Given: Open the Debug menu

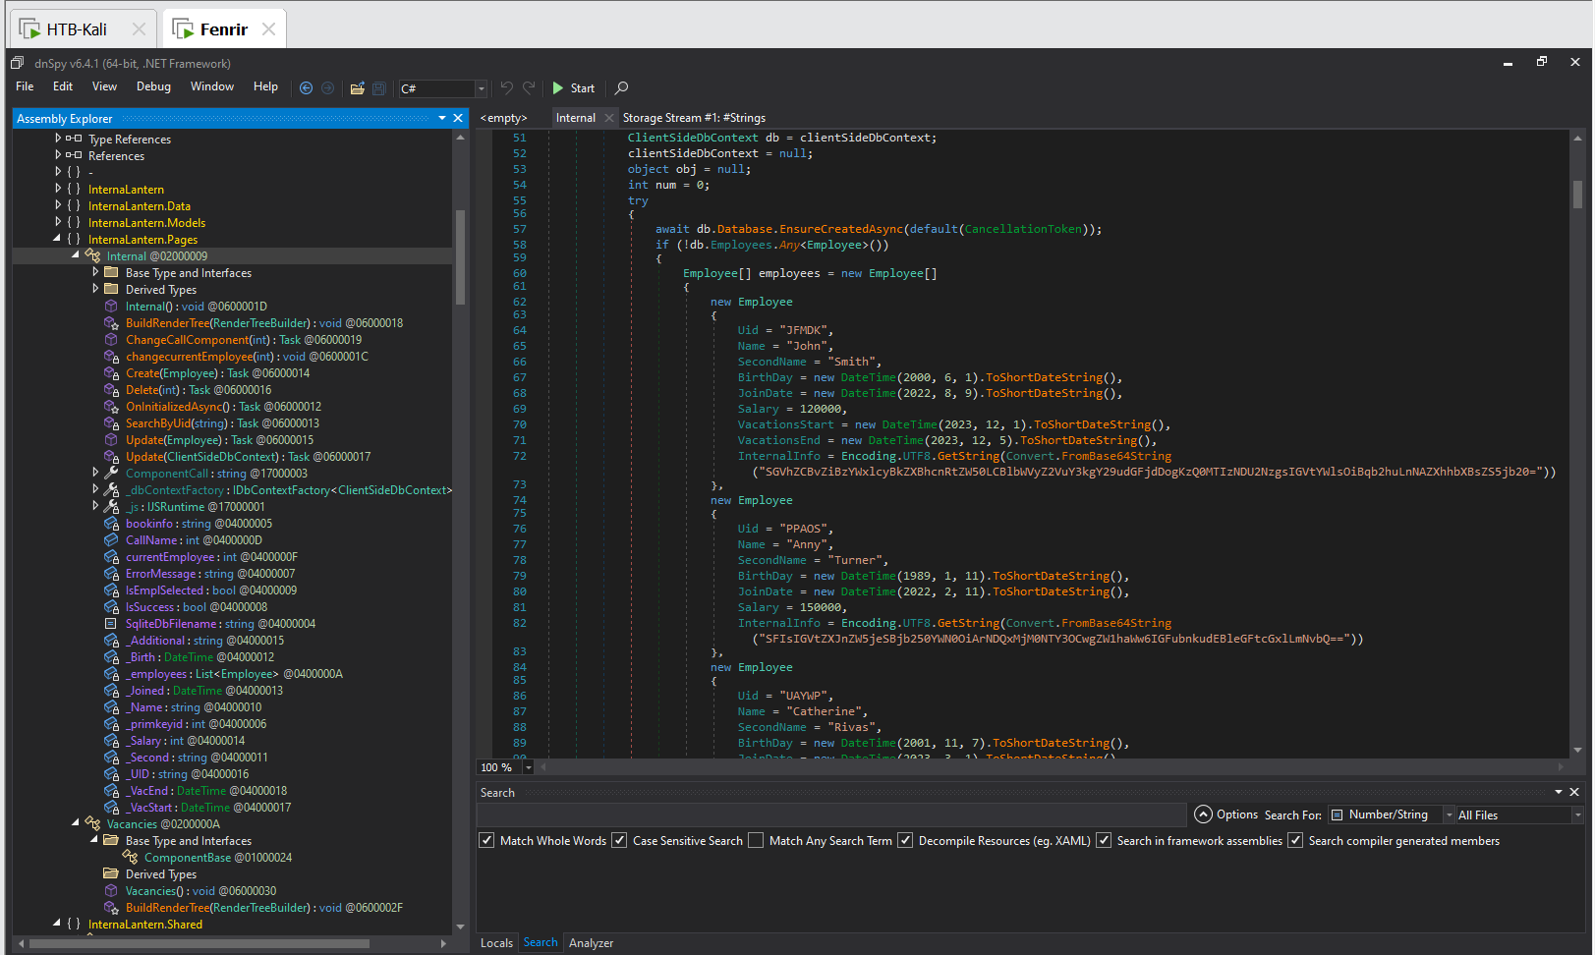Looking at the screenshot, I should click(x=153, y=86).
